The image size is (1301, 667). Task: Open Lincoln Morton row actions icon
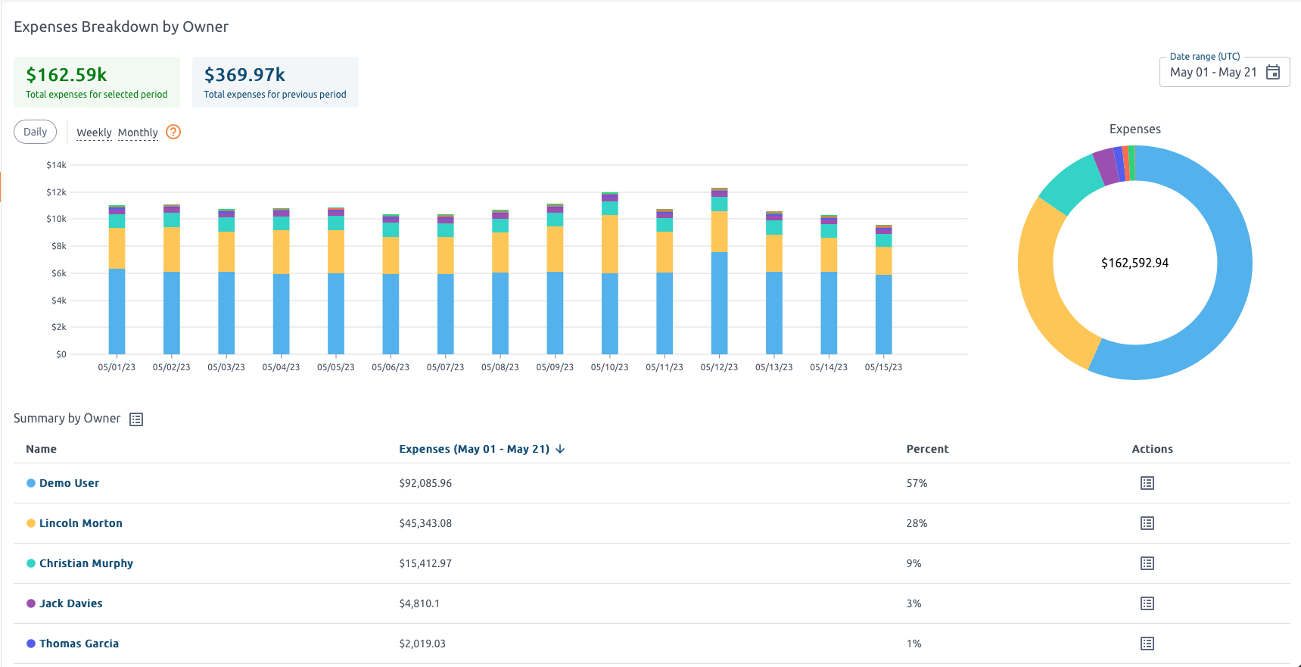click(x=1147, y=523)
